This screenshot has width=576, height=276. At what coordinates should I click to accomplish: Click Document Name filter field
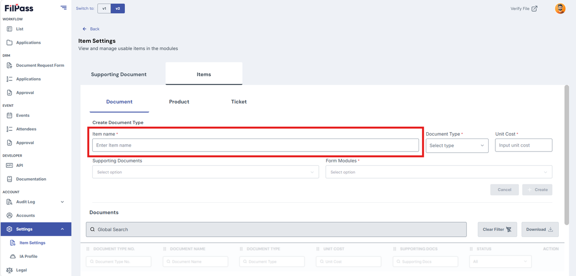pyautogui.click(x=195, y=262)
